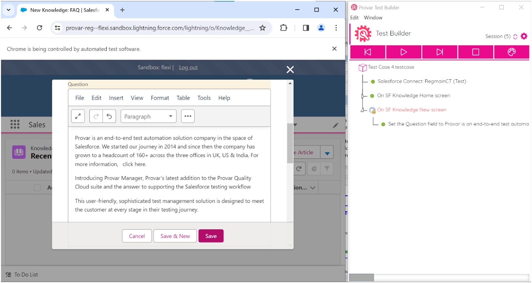Click the Cancel button in the dialog
The width and height of the screenshot is (532, 283).
137,236
